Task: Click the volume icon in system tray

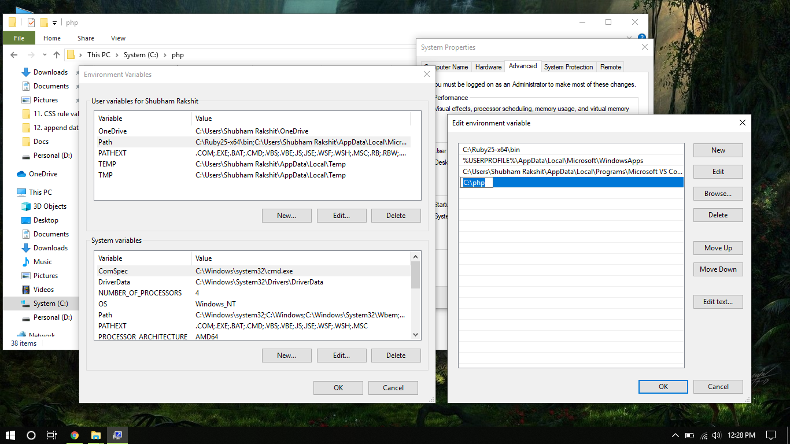Action: (x=717, y=435)
